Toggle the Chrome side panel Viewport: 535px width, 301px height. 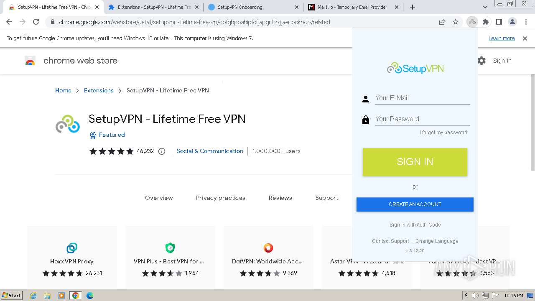[499, 22]
